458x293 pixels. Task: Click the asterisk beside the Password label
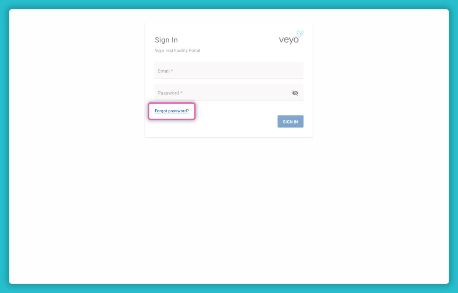coord(181,93)
